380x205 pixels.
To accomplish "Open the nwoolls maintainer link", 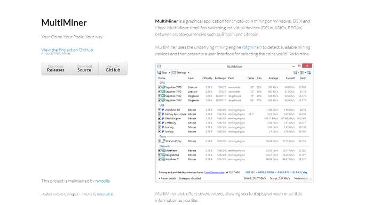I will (102, 181).
